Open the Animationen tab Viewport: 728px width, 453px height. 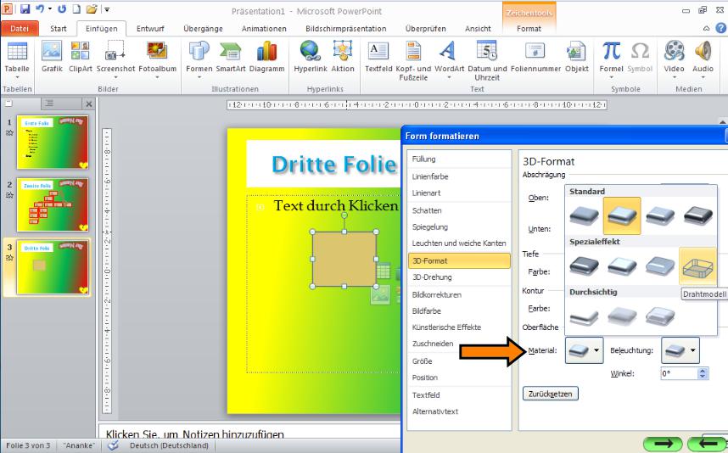(x=264, y=29)
